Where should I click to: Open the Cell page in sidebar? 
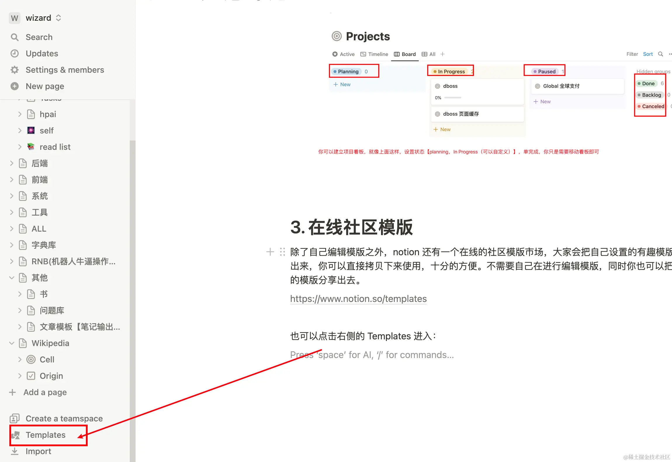coord(47,359)
